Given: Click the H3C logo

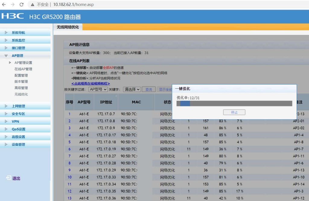Looking at the screenshot, I should click(13, 16).
